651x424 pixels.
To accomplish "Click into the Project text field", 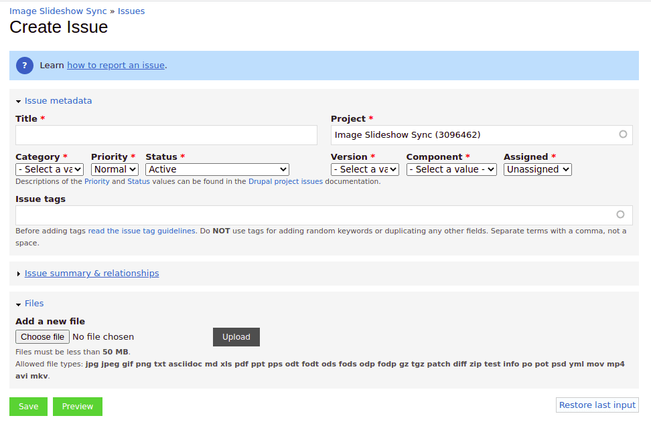I will pyautogui.click(x=482, y=135).
